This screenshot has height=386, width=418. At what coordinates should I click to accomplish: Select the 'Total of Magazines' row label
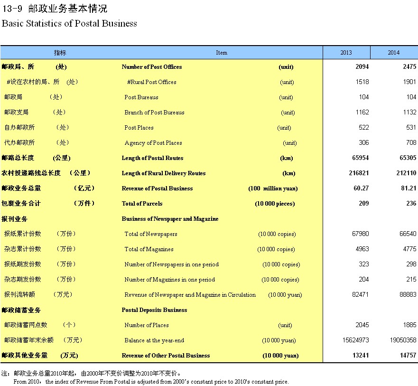pos(149,249)
